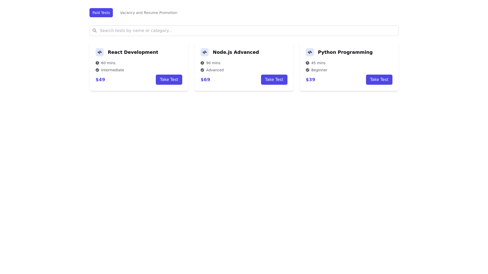This screenshot has width=488, height=274.
Task: Take the Node.js Advanced test
Action: tap(274, 80)
